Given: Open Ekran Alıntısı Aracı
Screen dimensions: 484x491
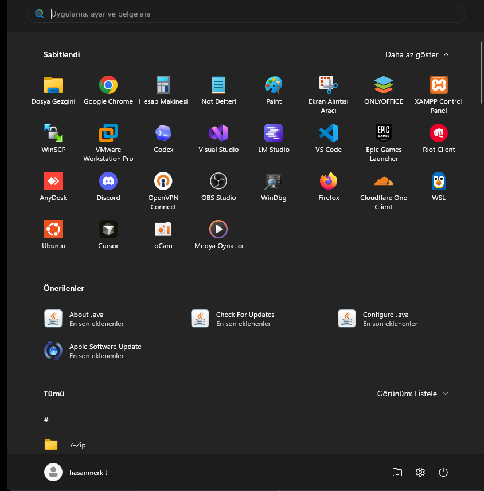Looking at the screenshot, I should 329,95.
